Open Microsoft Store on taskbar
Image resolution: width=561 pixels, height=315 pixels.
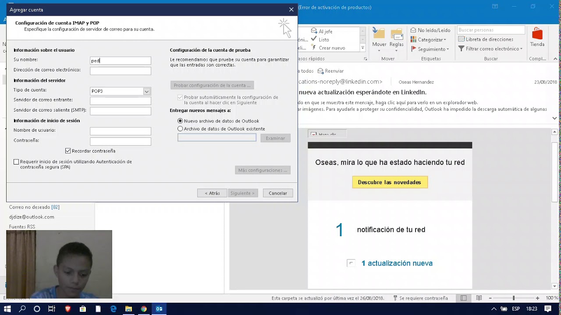[x=83, y=309]
